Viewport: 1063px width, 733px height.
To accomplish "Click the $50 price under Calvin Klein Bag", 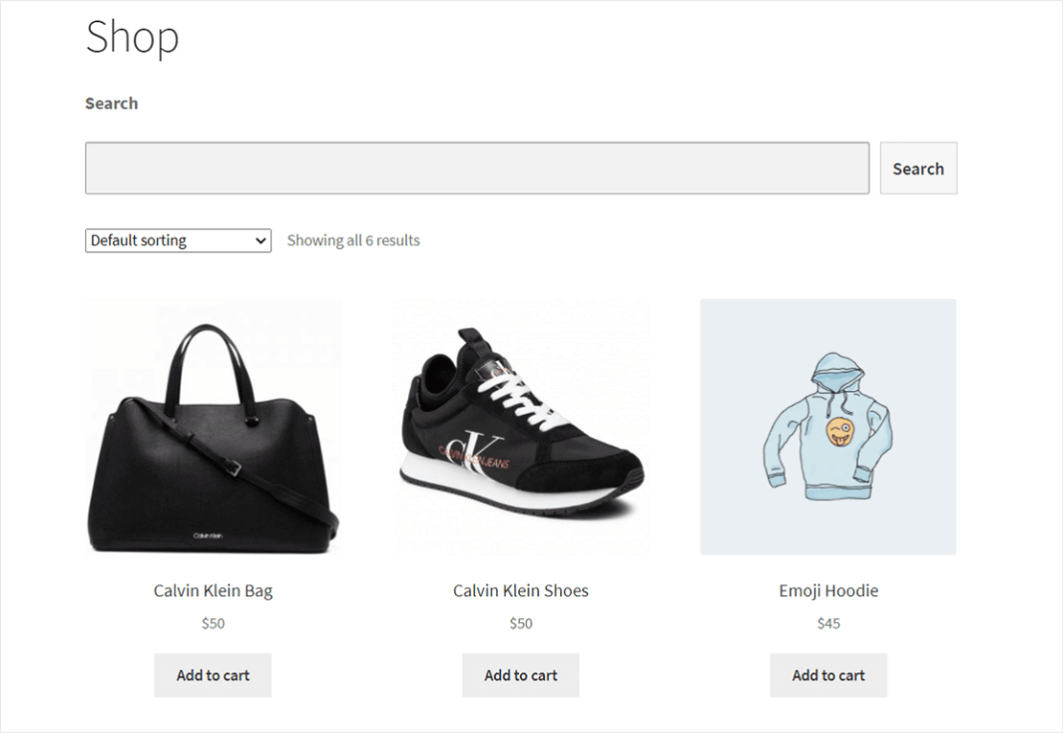I will click(213, 623).
